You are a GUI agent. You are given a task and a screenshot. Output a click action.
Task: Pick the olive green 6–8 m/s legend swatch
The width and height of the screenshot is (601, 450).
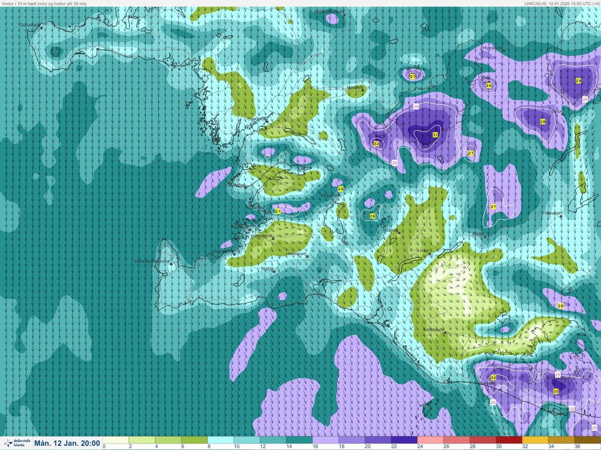coord(195,440)
